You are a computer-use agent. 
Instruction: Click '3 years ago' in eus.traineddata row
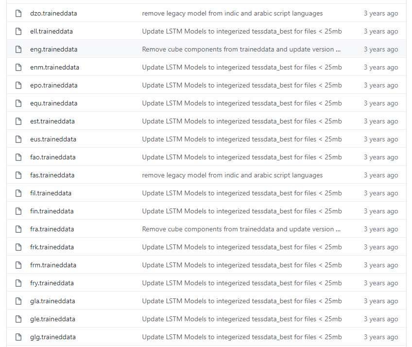[381, 139]
